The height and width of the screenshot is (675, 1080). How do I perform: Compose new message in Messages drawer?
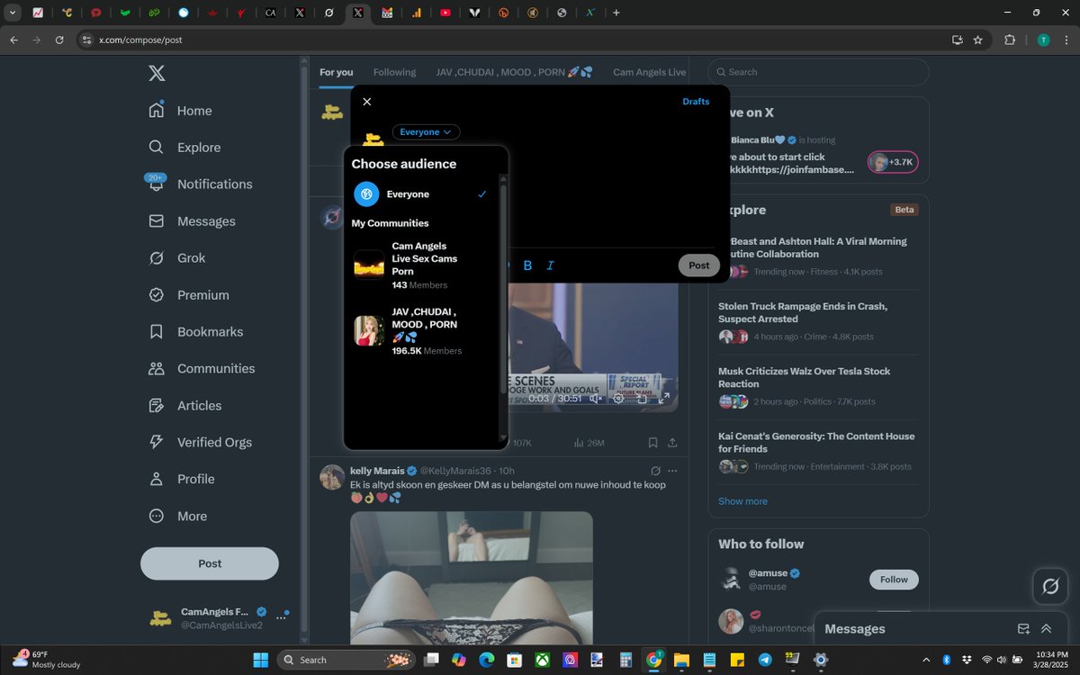(1023, 629)
